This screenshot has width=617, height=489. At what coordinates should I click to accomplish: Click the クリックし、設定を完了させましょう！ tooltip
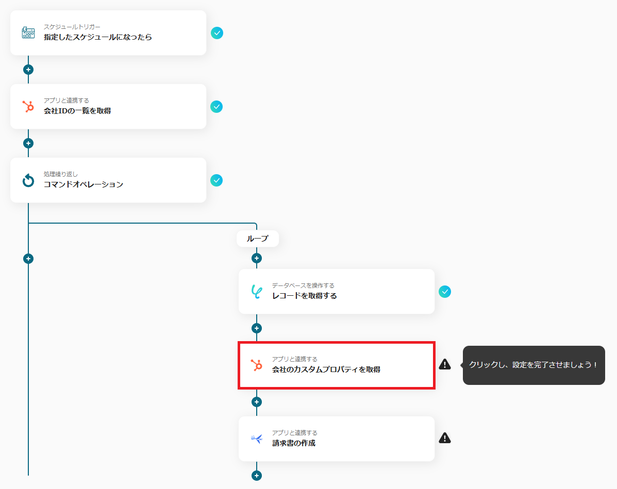click(533, 365)
